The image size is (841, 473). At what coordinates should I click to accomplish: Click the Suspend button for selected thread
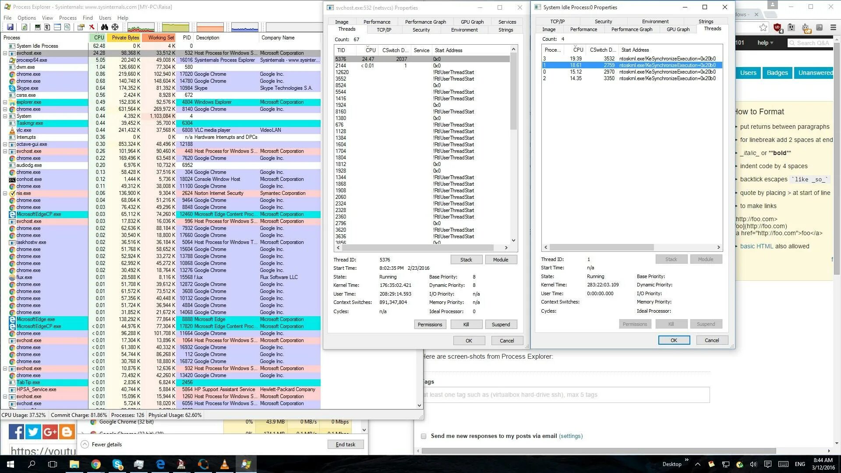click(500, 324)
